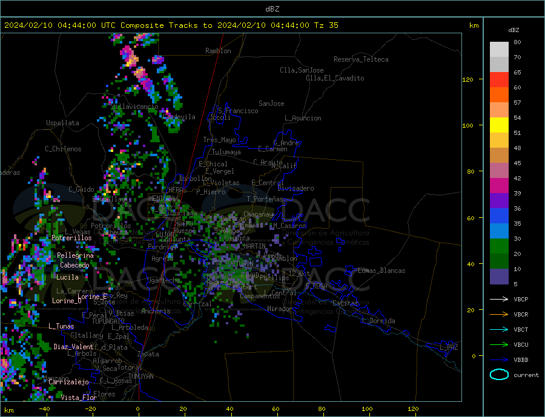
Task: Click the slate violet 10 dBZ color swatch
Action: coord(499,276)
